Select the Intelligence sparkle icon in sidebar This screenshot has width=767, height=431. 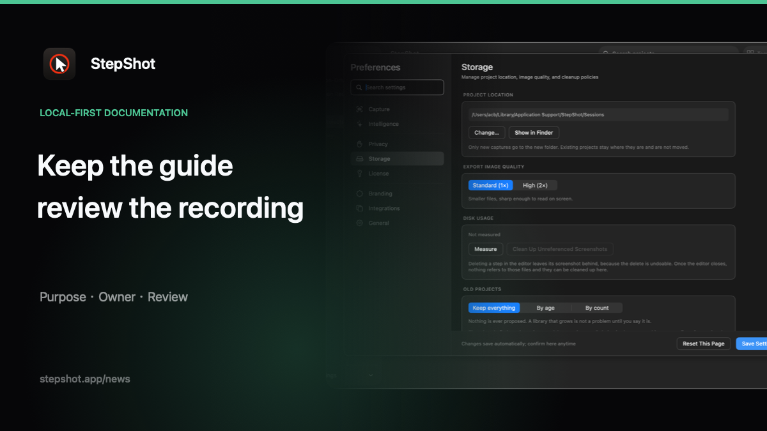360,124
